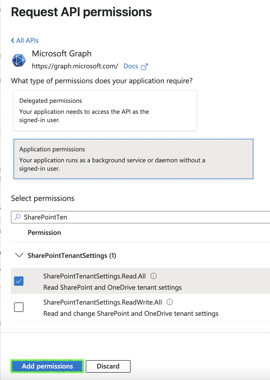This screenshot has width=270, height=380.
Task: Open the All APIs navigation link
Action: click(x=27, y=40)
